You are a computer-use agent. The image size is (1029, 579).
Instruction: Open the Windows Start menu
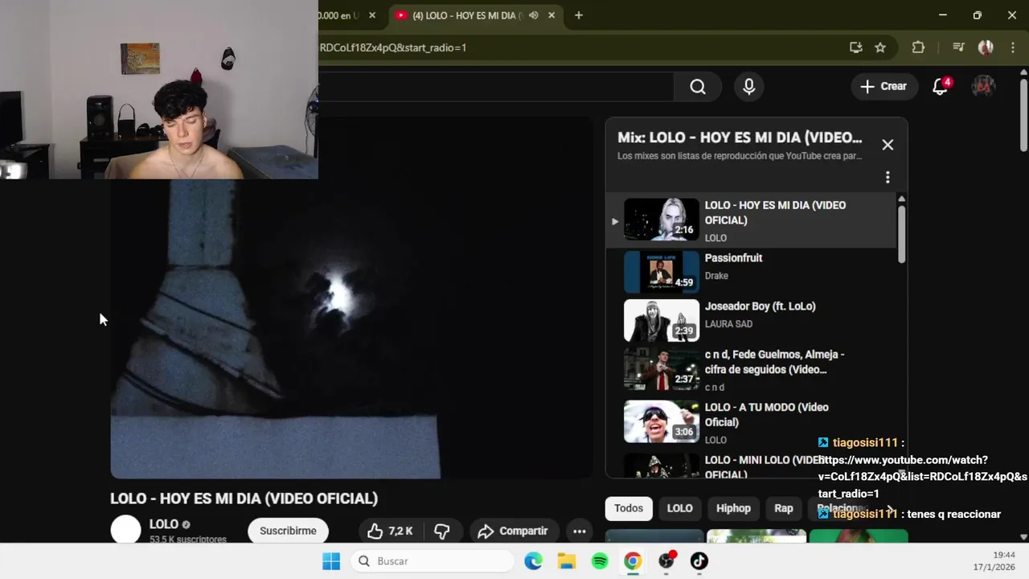coord(331,561)
